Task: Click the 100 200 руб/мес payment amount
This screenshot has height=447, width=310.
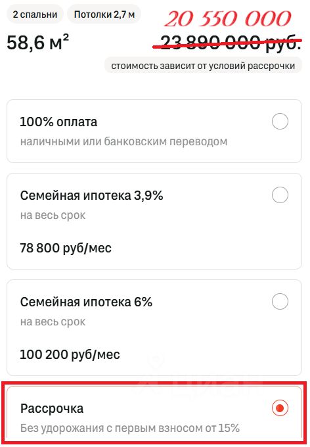Action: point(70,354)
